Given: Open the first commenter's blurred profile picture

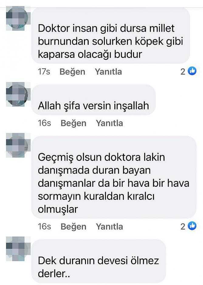Looking at the screenshot, I should click(18, 18).
